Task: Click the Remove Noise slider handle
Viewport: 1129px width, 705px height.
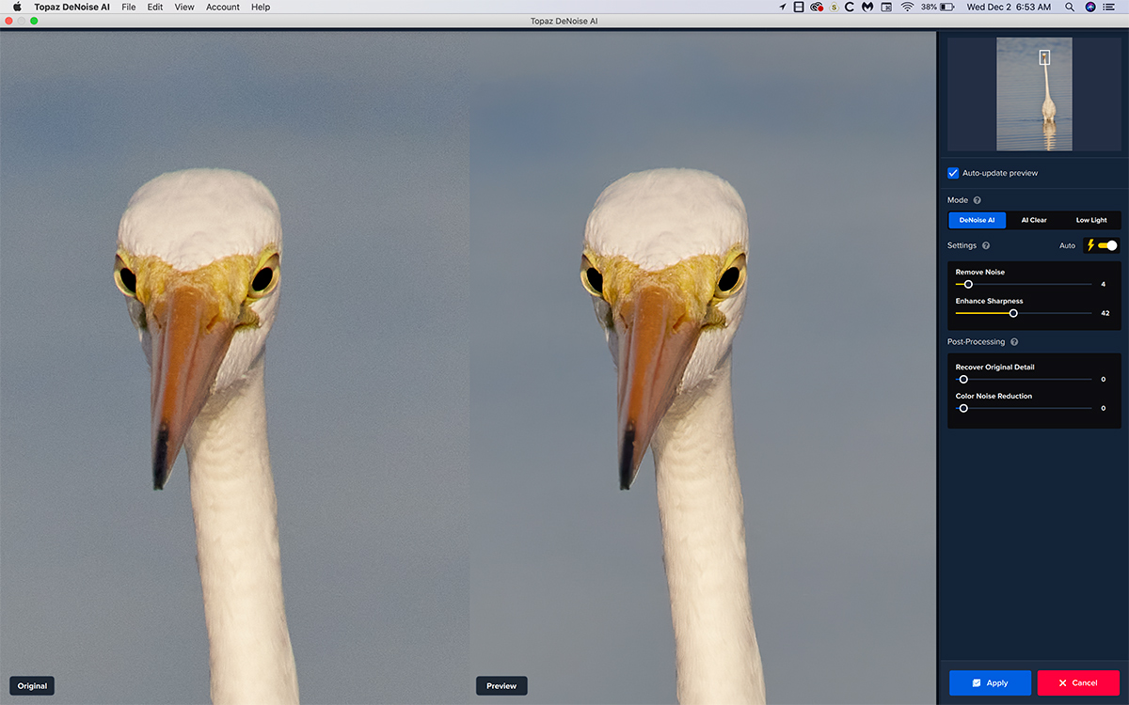Action: pos(968,284)
